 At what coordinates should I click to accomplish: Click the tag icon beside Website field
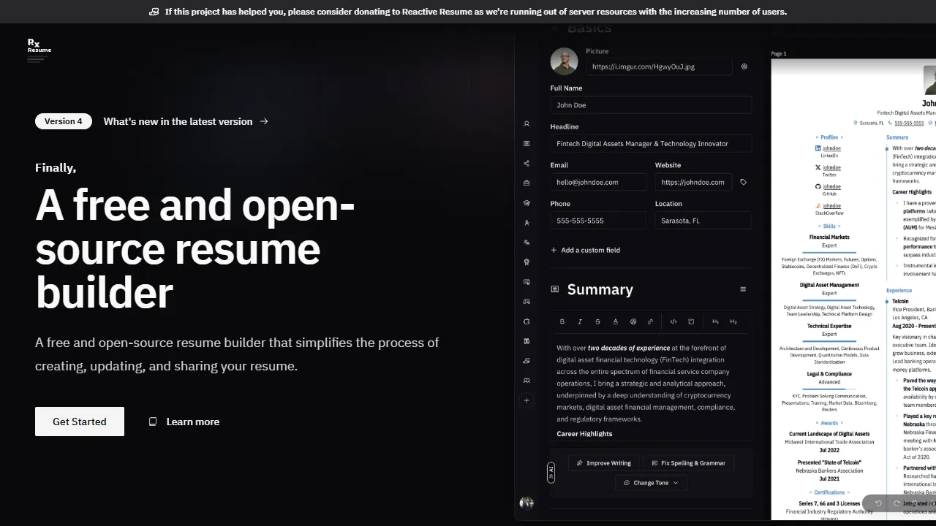pyautogui.click(x=744, y=182)
